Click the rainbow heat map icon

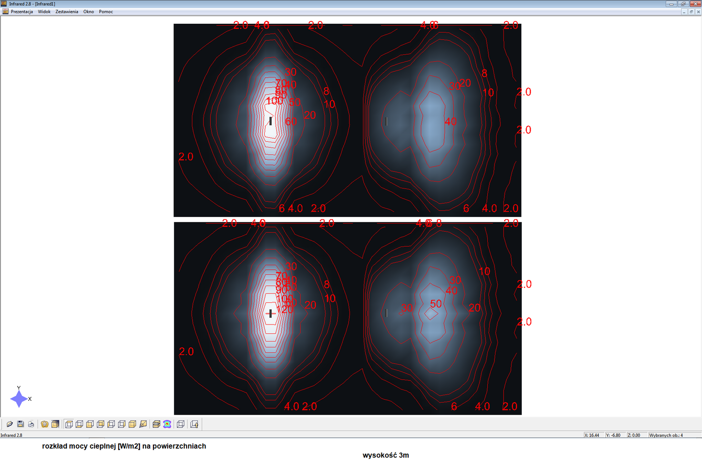[x=167, y=424]
